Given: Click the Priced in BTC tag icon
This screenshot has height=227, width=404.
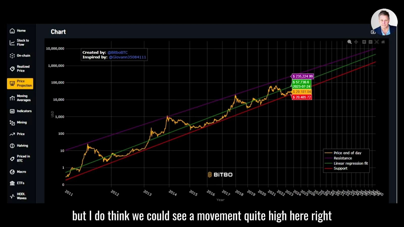Looking at the screenshot, I should click(x=12, y=159).
